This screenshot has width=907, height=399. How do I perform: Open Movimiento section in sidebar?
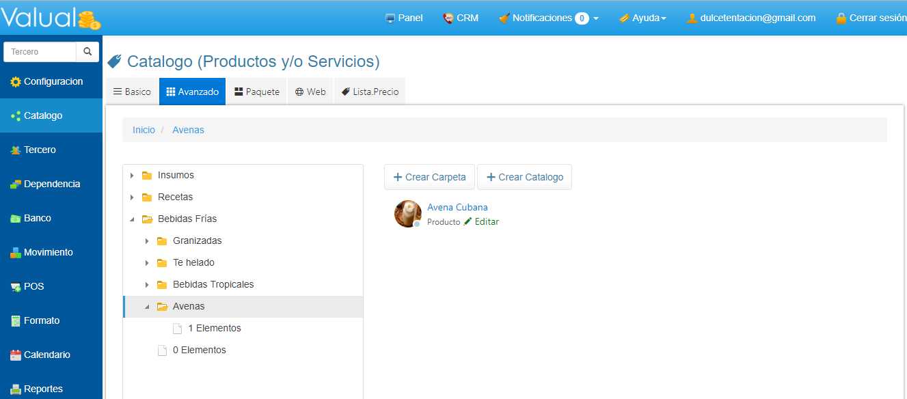48,252
